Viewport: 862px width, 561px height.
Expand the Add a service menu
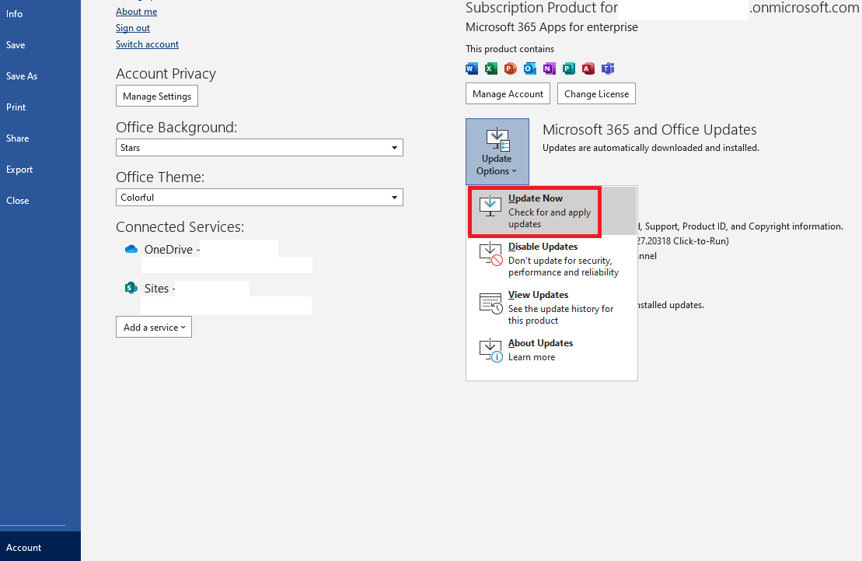154,327
